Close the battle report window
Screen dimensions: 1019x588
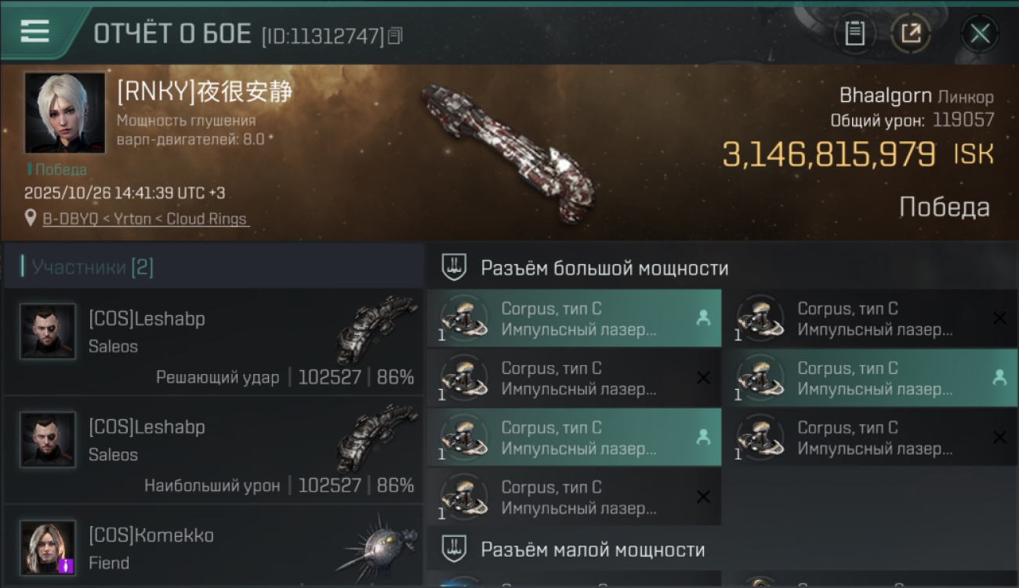point(980,33)
